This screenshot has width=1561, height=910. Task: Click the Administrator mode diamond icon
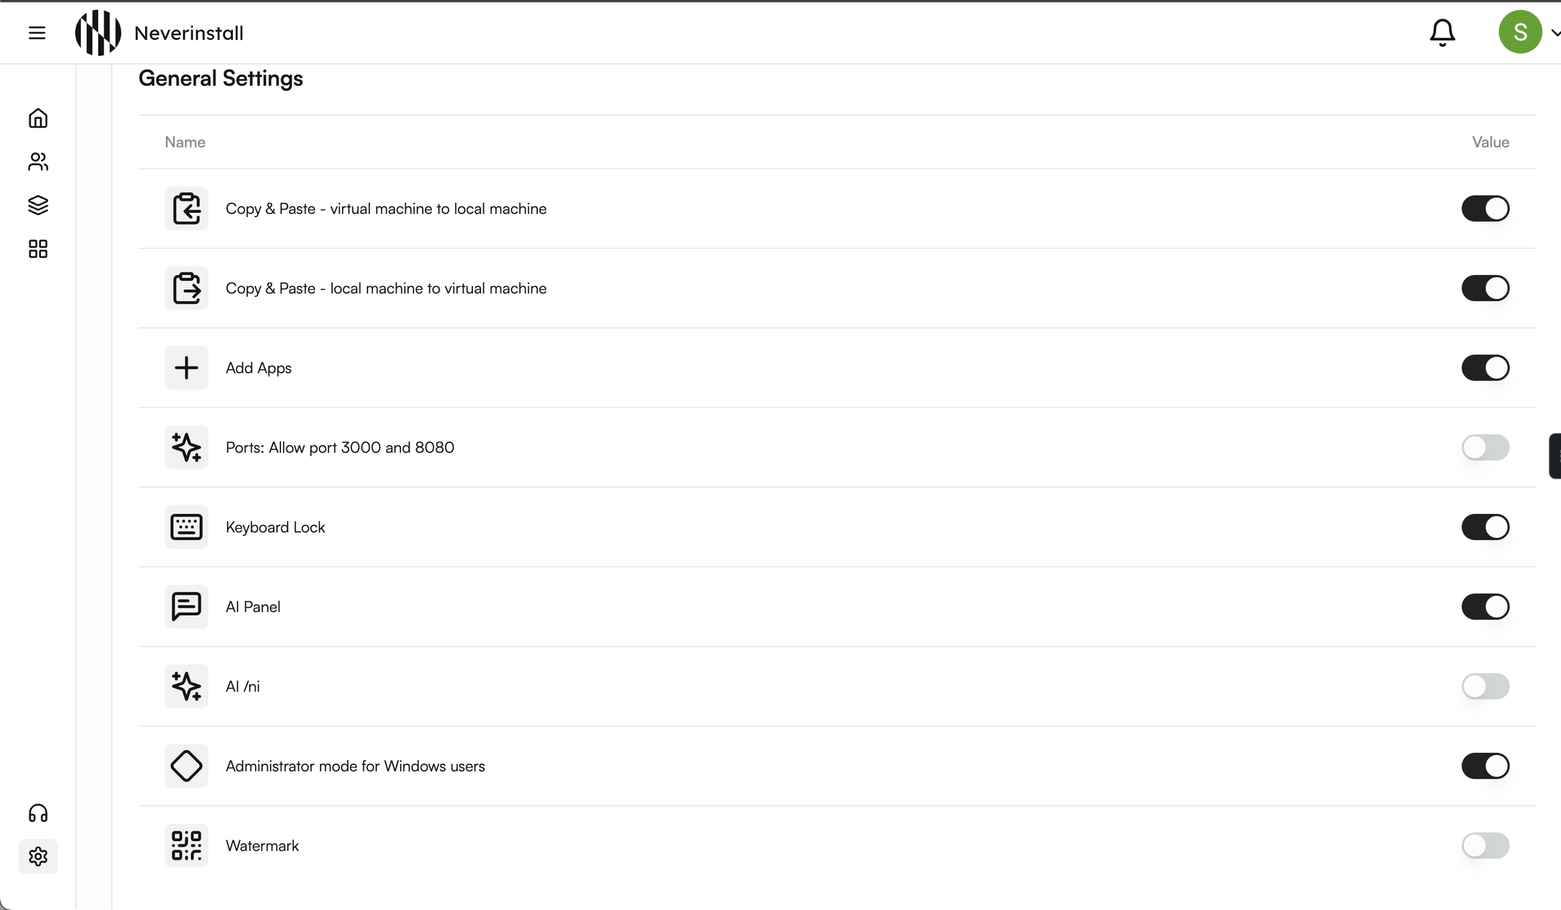[186, 766]
